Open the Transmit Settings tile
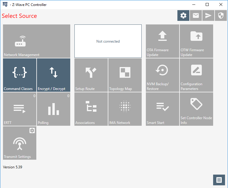Screen dimensions: 228x188 20,143
